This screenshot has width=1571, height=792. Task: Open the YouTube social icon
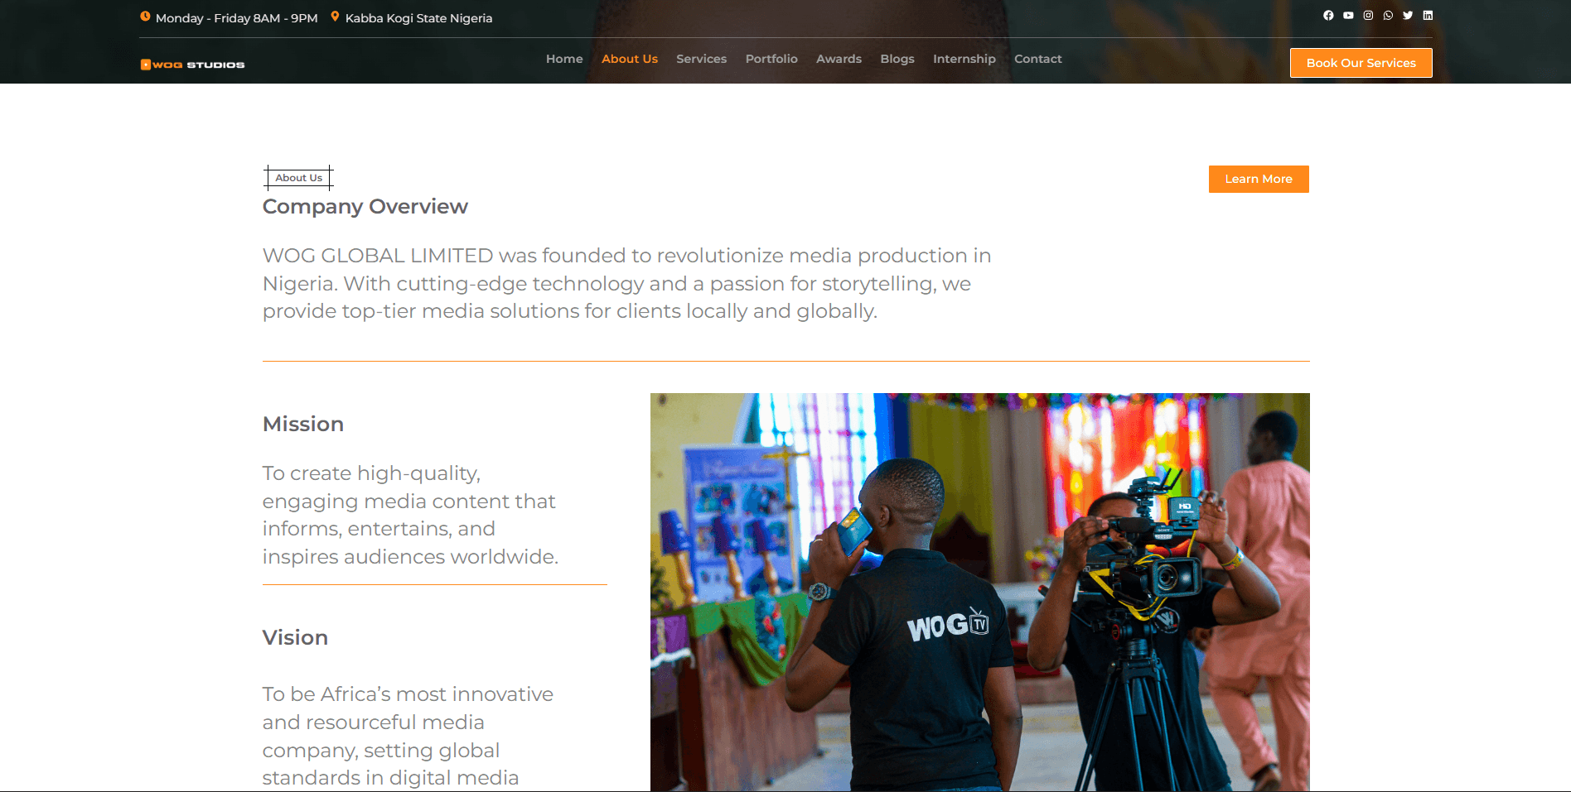click(x=1348, y=15)
